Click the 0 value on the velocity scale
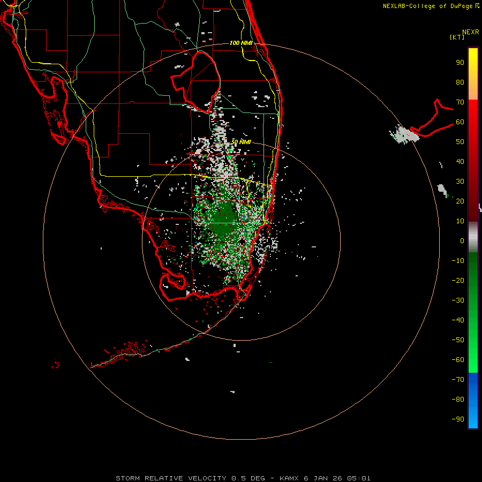This screenshot has height=482, width=482. (x=462, y=240)
